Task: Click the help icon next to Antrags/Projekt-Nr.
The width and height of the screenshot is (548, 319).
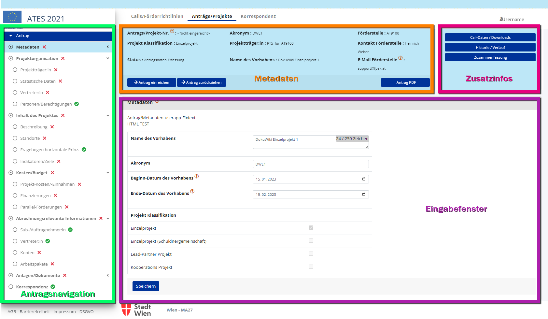Action: point(172,31)
